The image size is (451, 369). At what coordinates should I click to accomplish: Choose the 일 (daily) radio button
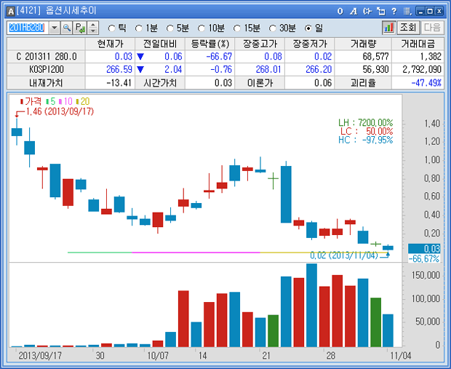pyautogui.click(x=309, y=28)
